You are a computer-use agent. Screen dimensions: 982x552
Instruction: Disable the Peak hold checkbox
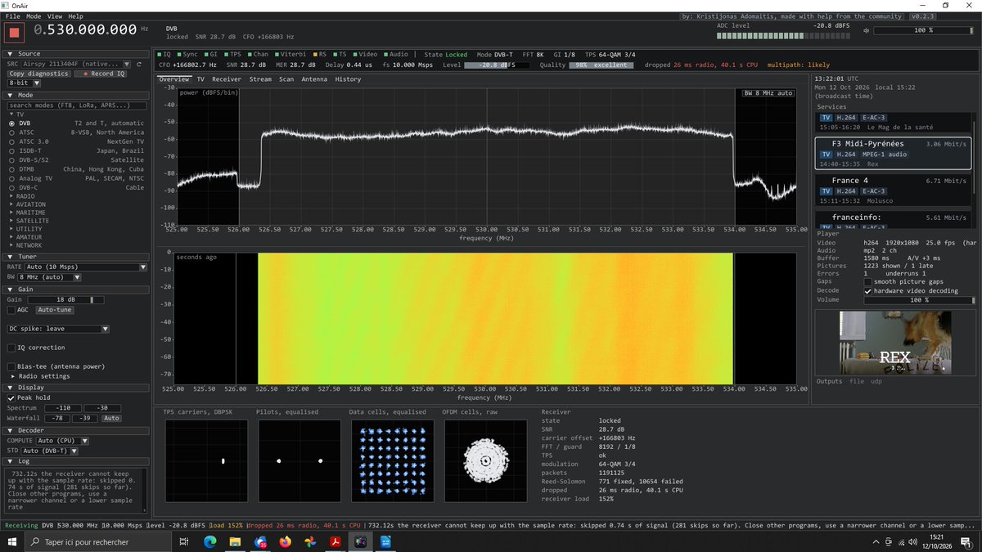click(x=11, y=397)
